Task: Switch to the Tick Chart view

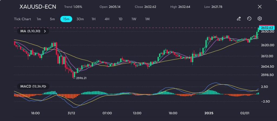Action: point(22,19)
